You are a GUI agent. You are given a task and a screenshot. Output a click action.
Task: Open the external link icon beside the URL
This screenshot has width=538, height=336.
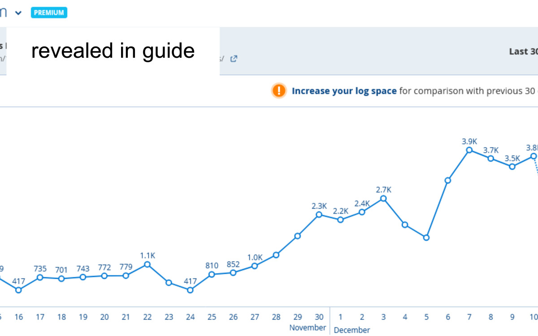click(234, 58)
